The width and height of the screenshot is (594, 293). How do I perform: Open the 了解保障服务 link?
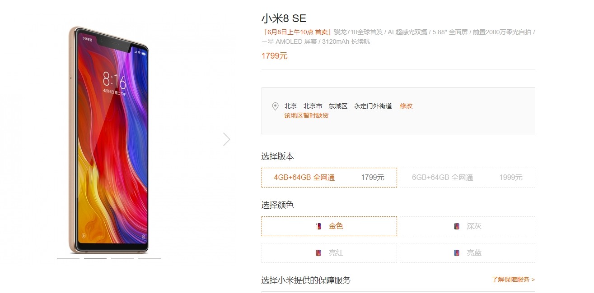tap(513, 279)
